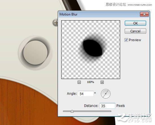
Task: Click the 100% zoom level label
Action: (90, 82)
